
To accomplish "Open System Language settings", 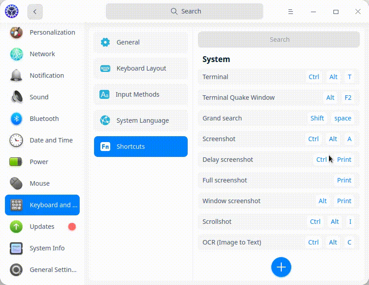I will click(140, 120).
